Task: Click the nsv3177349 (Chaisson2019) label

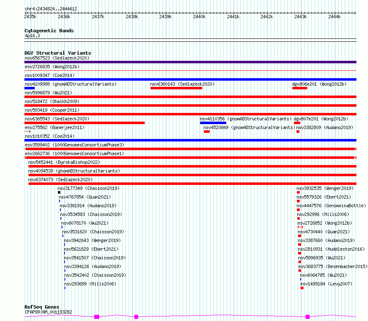Action: [x=88, y=188]
